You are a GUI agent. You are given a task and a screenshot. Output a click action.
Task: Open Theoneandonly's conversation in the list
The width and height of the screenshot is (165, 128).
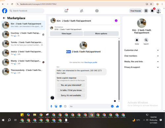[23, 72]
